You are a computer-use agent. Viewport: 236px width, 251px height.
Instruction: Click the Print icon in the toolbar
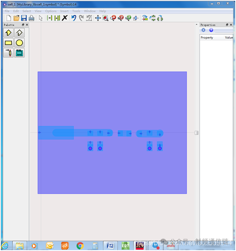tap(31, 18)
